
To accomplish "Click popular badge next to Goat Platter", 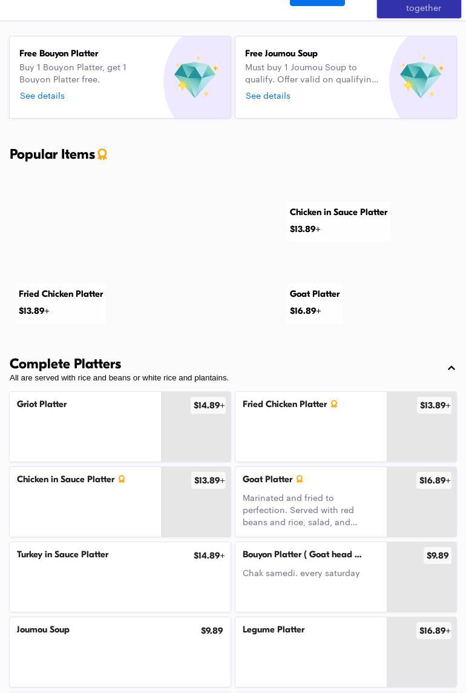I will point(300,479).
